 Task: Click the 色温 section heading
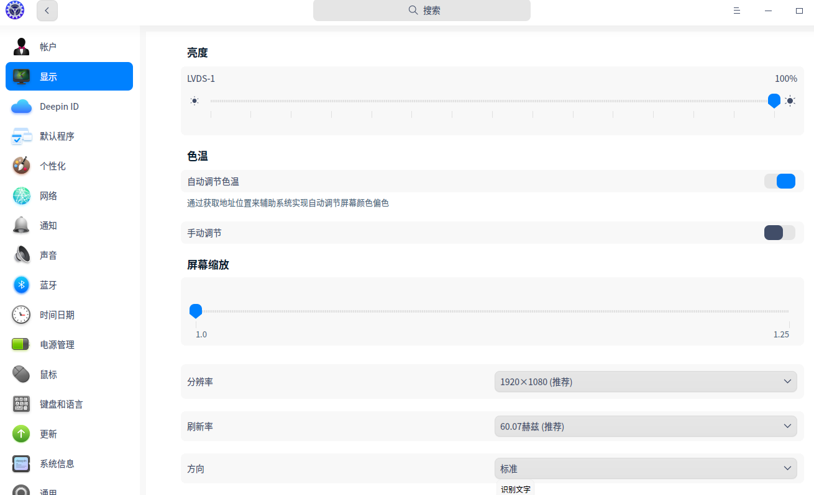pyautogui.click(x=198, y=156)
